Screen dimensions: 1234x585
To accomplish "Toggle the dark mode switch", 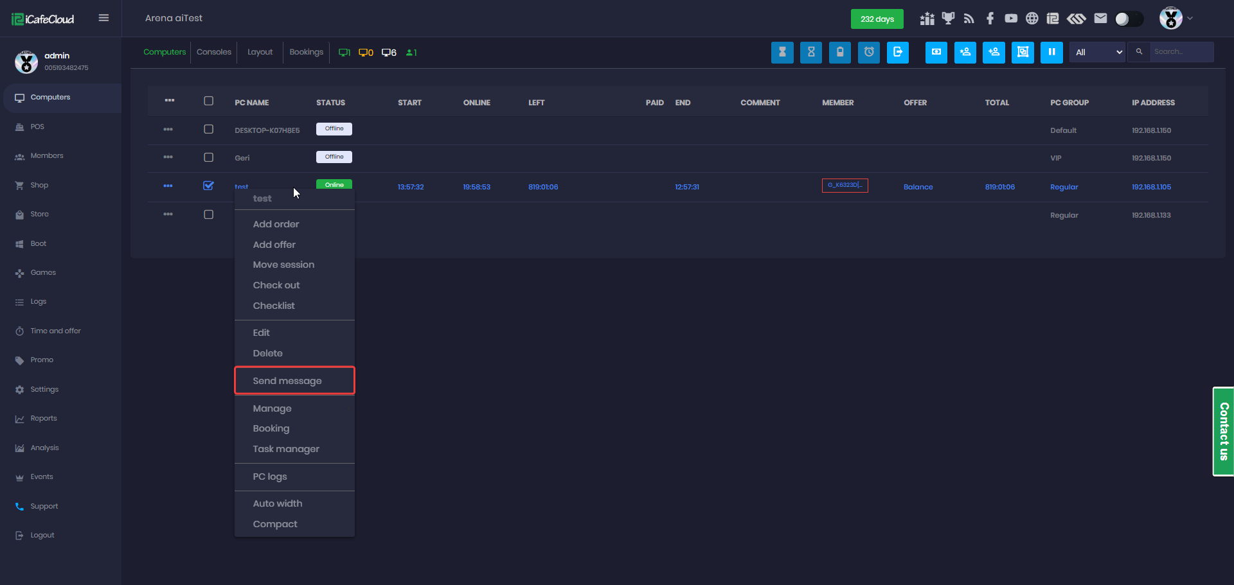I will 1129,19.
